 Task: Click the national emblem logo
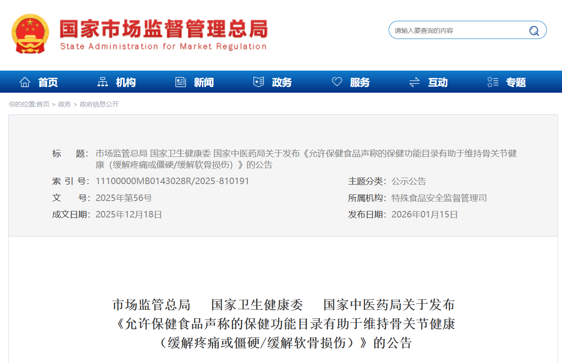[29, 32]
